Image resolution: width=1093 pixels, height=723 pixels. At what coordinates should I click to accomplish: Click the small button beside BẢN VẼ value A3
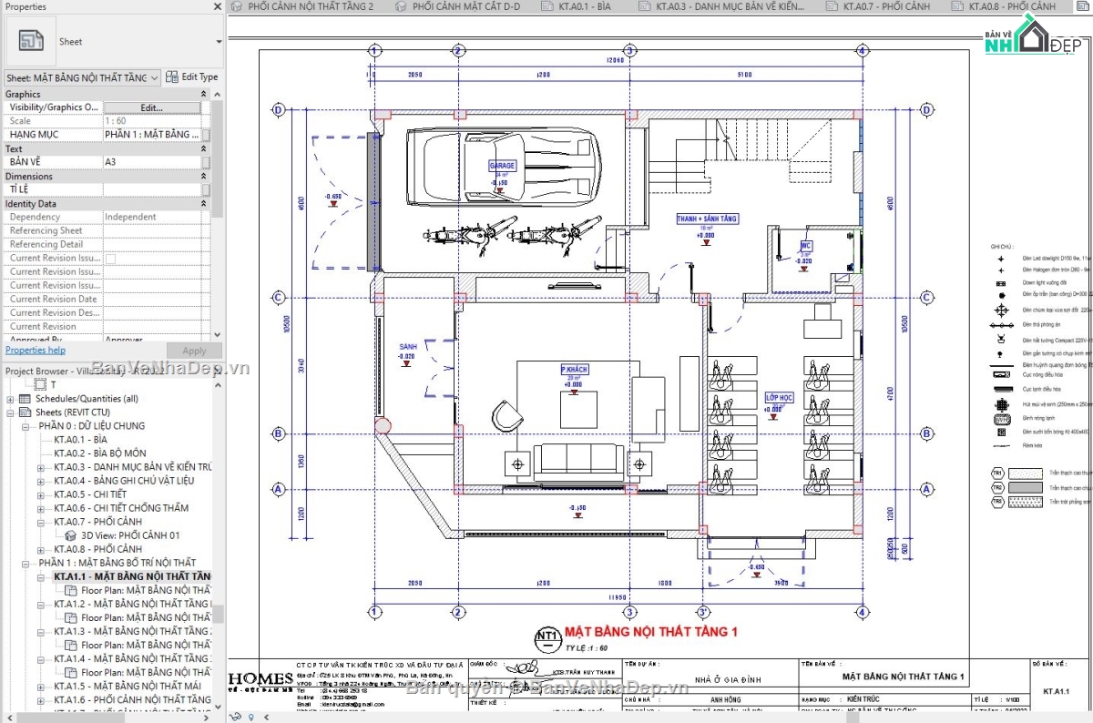tap(206, 162)
